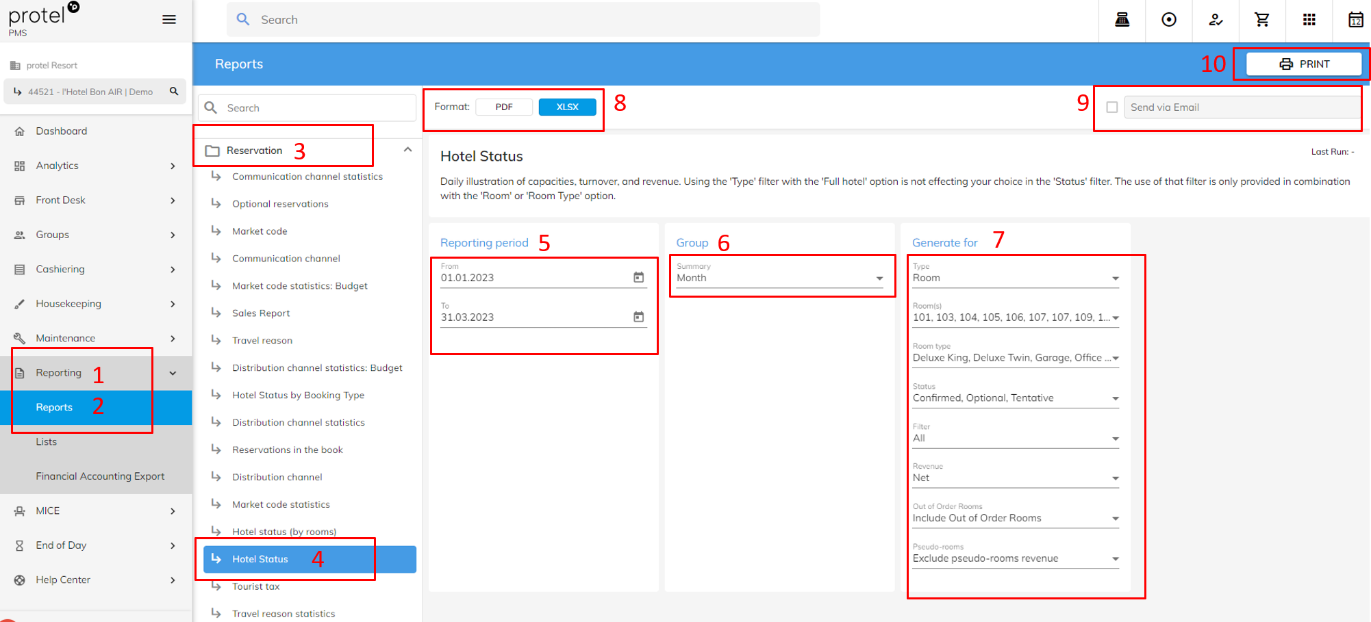
Task: Select XLSX format
Action: (x=567, y=107)
